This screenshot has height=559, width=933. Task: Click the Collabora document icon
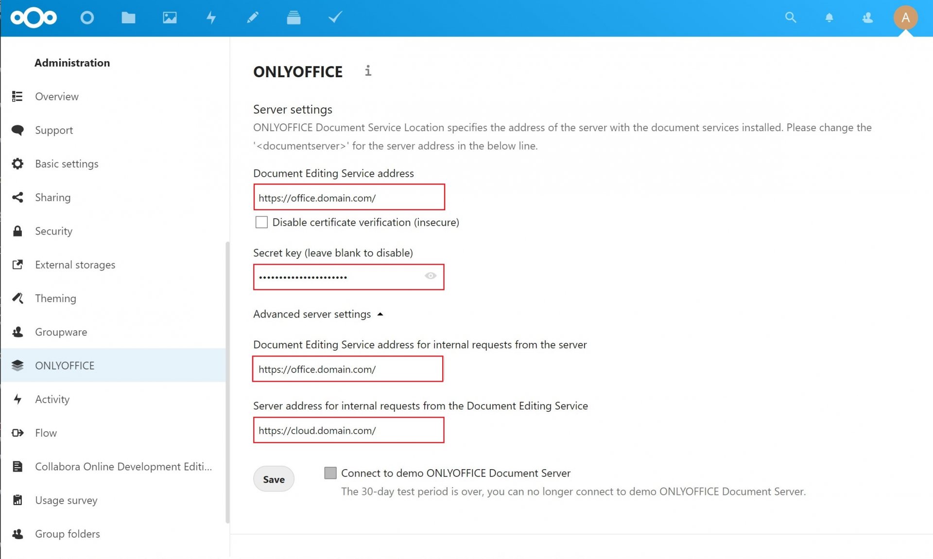tap(17, 466)
